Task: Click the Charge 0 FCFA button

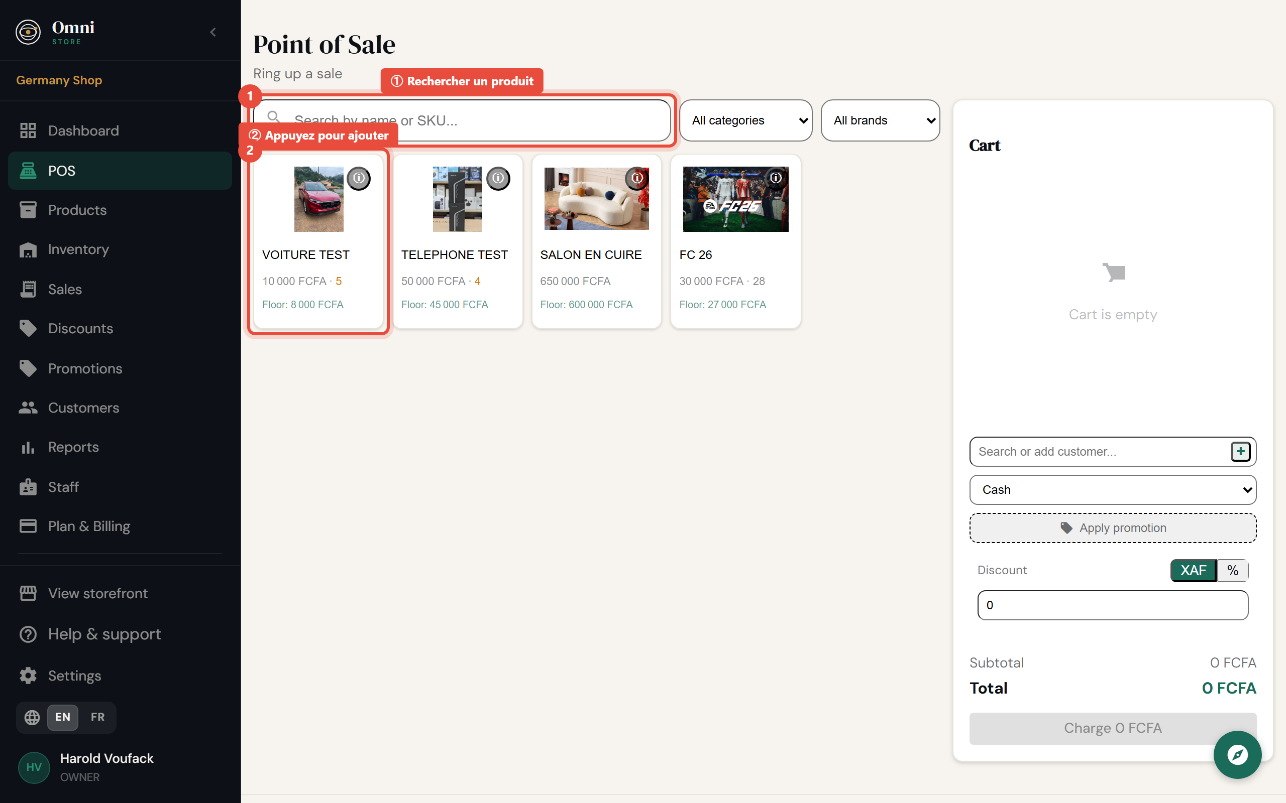Action: click(x=1113, y=728)
